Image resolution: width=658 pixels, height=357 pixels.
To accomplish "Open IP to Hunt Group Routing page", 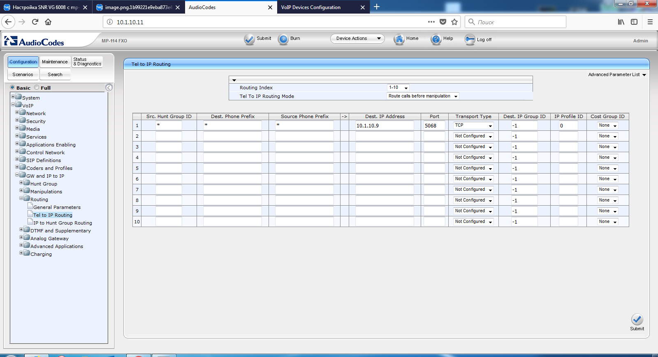I will click(x=63, y=223).
